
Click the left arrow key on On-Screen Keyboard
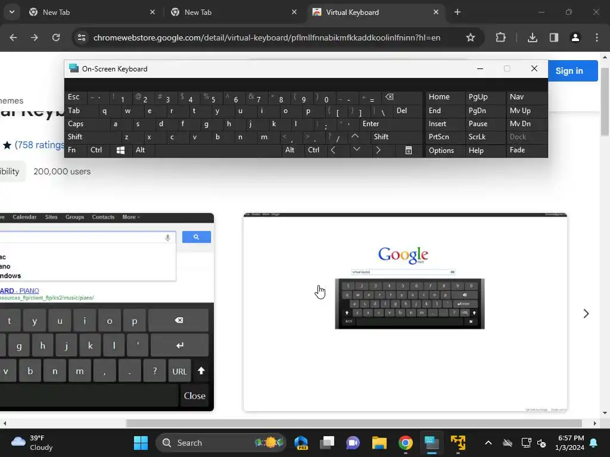[333, 150]
